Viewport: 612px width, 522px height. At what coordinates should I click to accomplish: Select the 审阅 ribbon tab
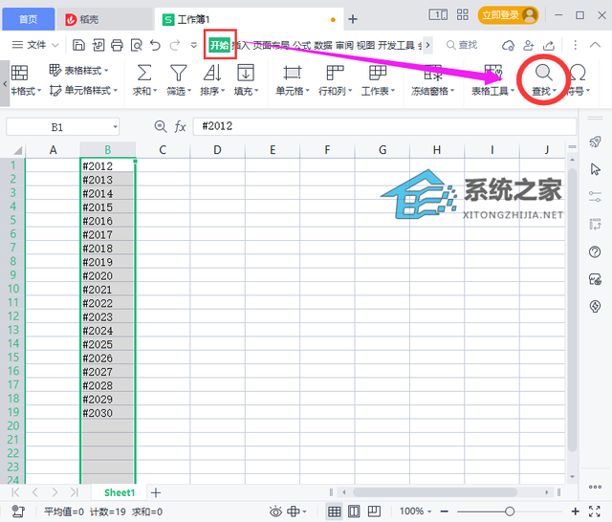[x=344, y=45]
